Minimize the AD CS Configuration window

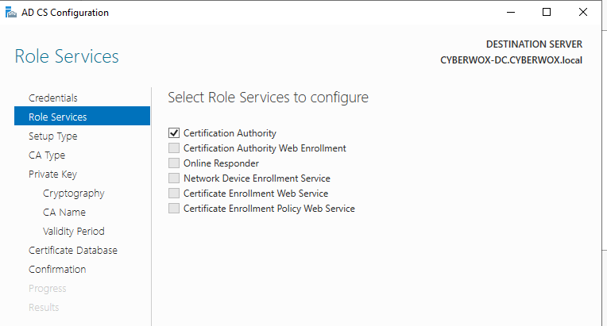511,13
